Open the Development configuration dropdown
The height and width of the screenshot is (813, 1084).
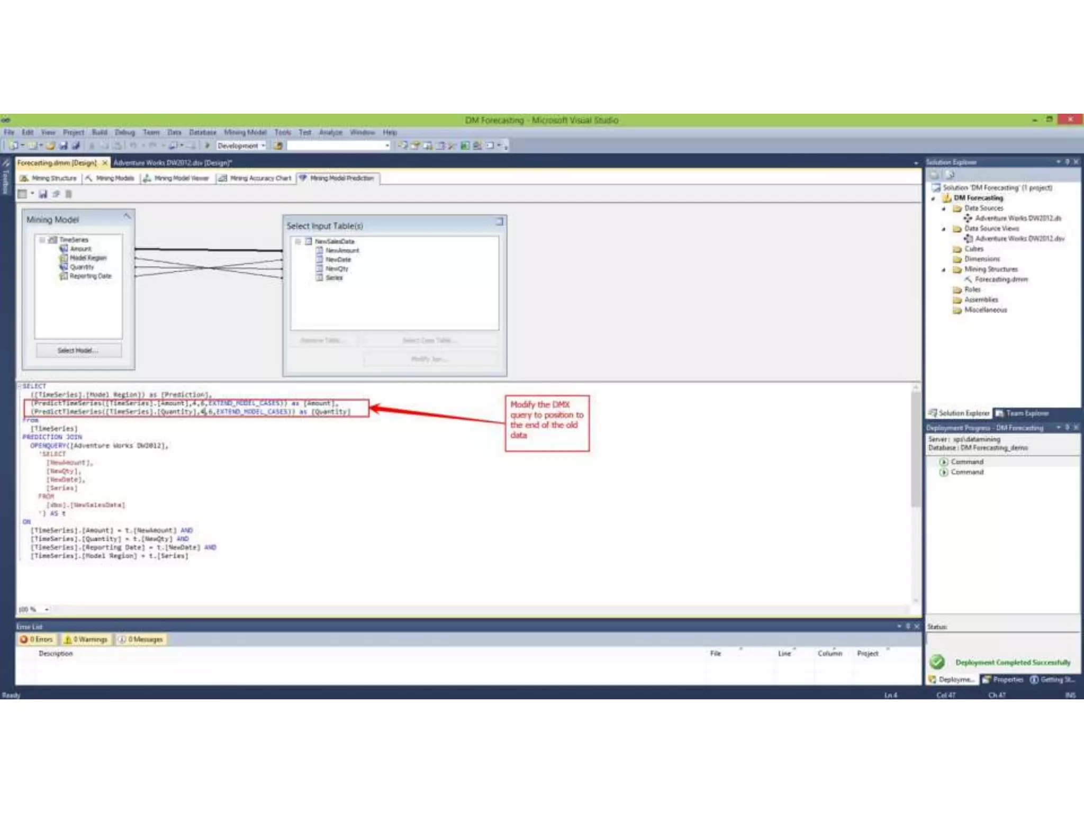[241, 146]
